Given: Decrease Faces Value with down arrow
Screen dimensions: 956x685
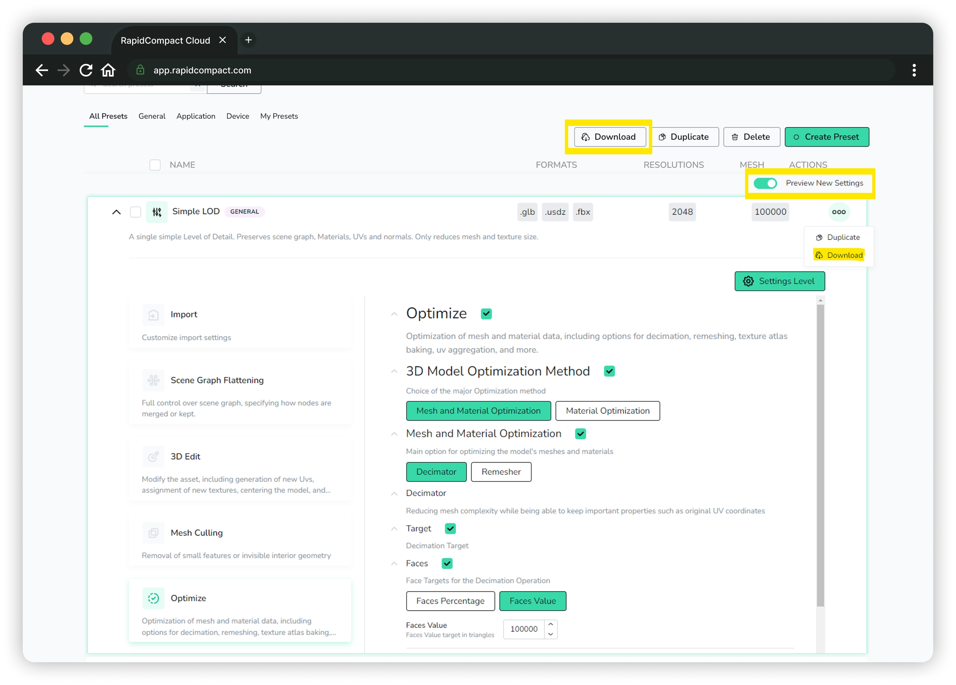Looking at the screenshot, I should 550,634.
